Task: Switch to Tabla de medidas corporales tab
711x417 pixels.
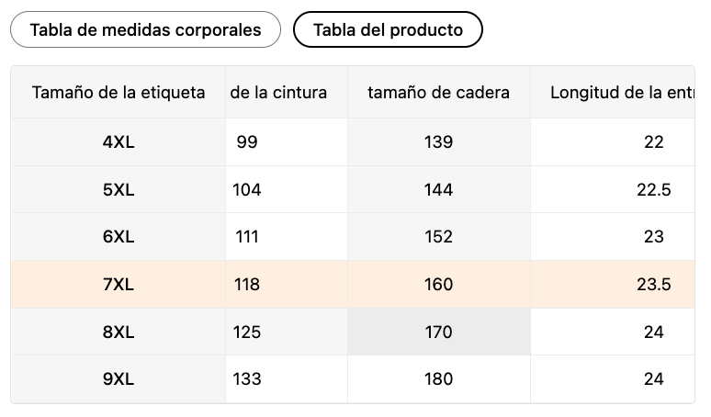Action: [x=145, y=30]
